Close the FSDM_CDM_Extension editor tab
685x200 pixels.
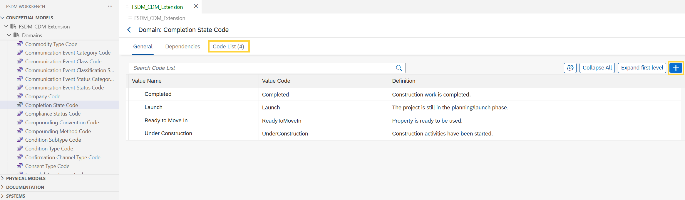pos(196,6)
